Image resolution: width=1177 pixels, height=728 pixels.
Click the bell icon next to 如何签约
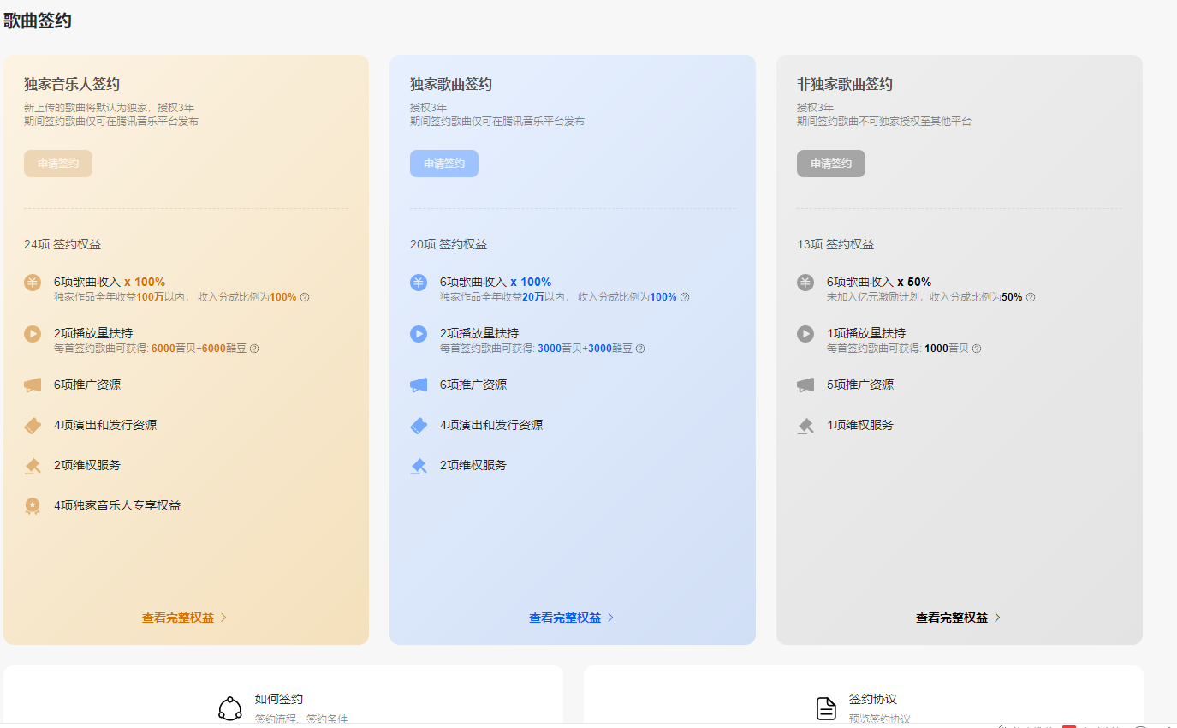pyautogui.click(x=229, y=707)
